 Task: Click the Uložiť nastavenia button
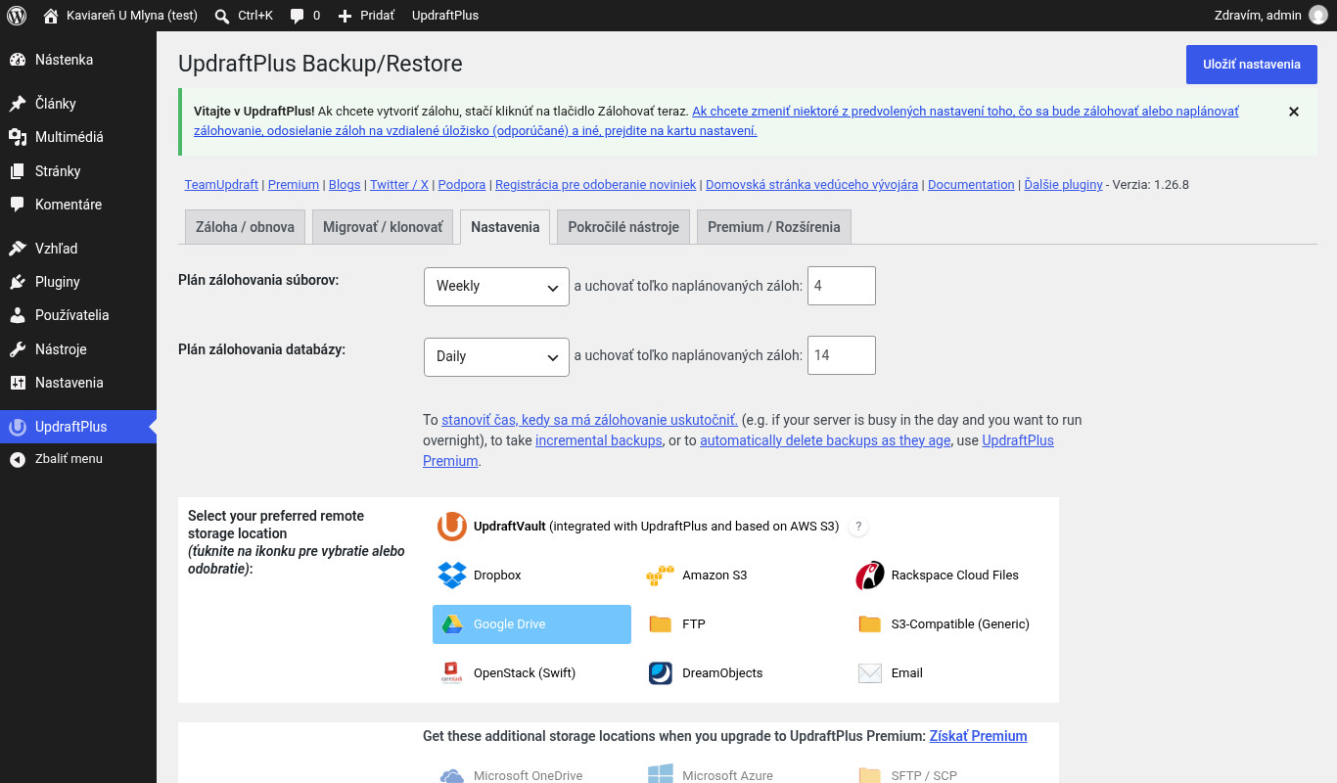(1252, 65)
